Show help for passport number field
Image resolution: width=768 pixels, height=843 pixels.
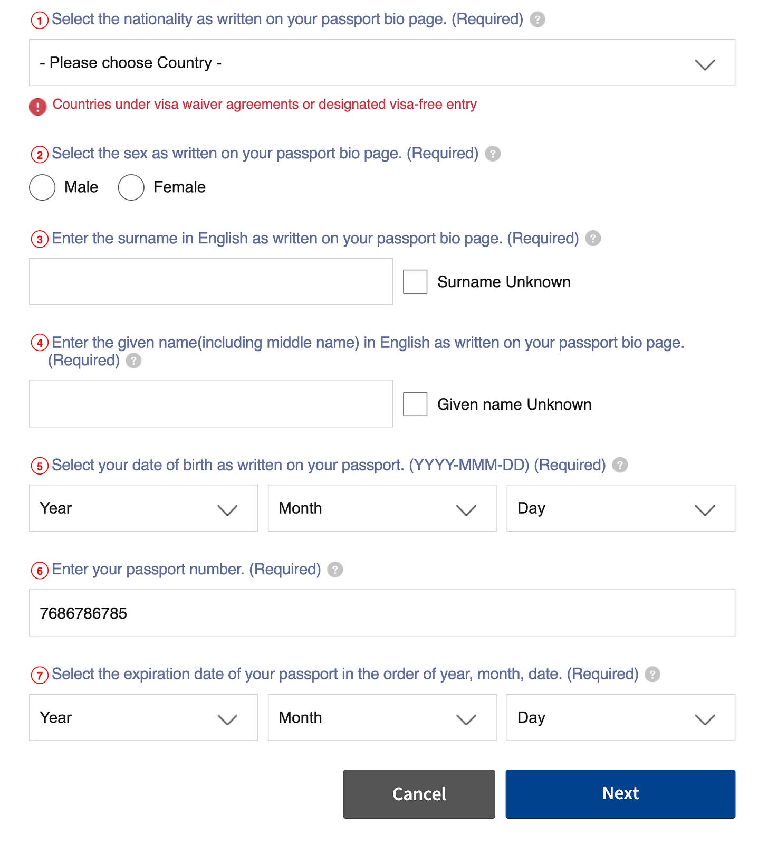[x=336, y=570]
